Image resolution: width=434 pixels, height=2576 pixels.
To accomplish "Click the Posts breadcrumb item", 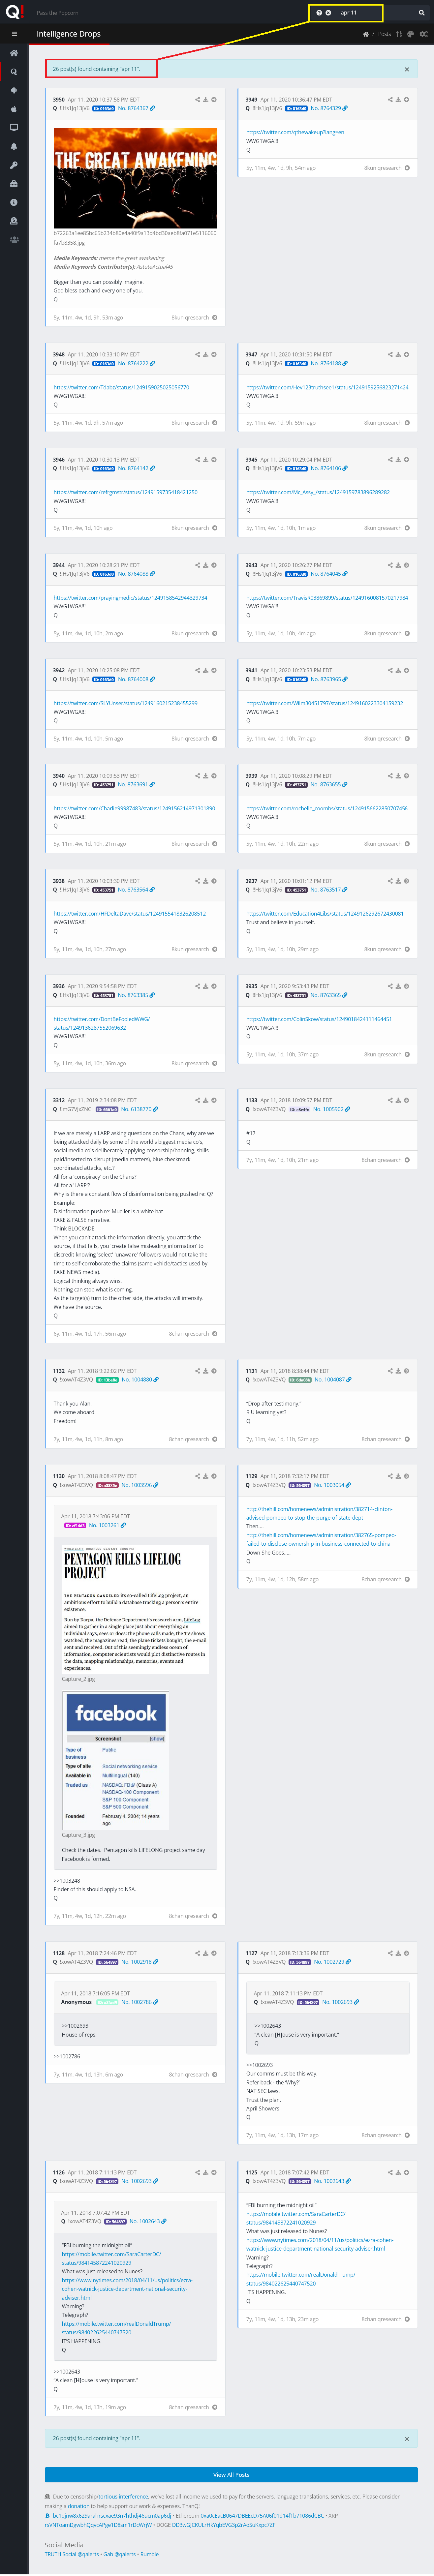I will click(384, 34).
